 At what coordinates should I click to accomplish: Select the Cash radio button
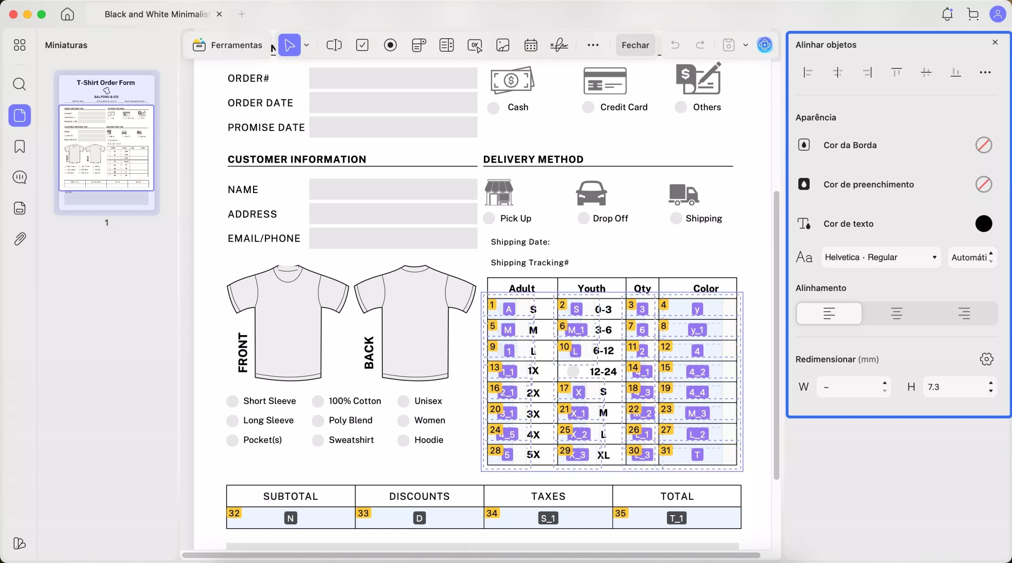click(x=493, y=108)
